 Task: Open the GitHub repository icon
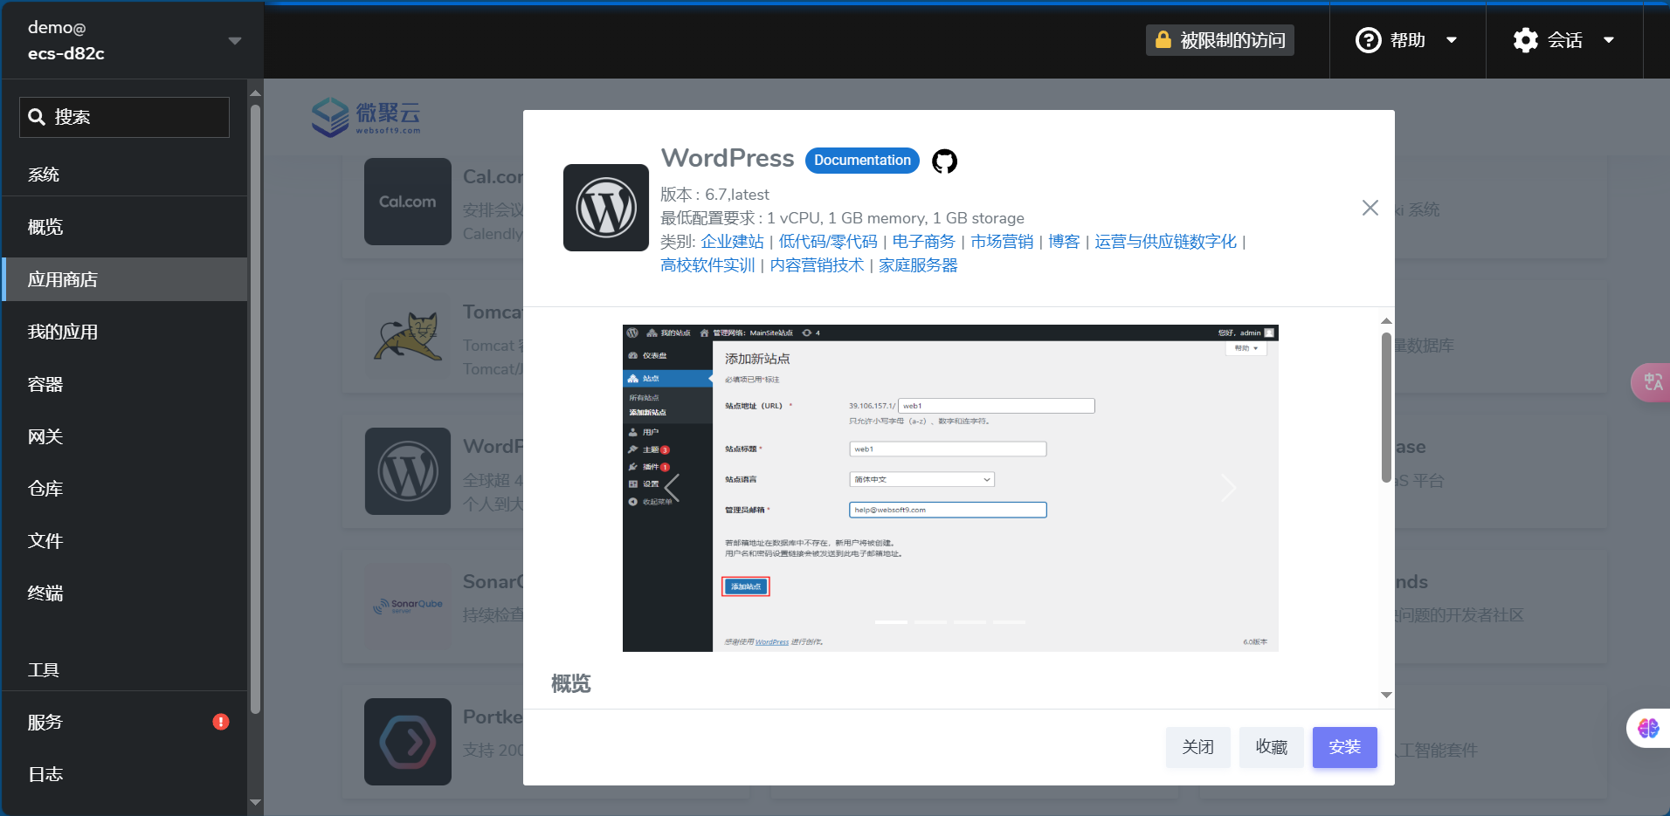(944, 161)
